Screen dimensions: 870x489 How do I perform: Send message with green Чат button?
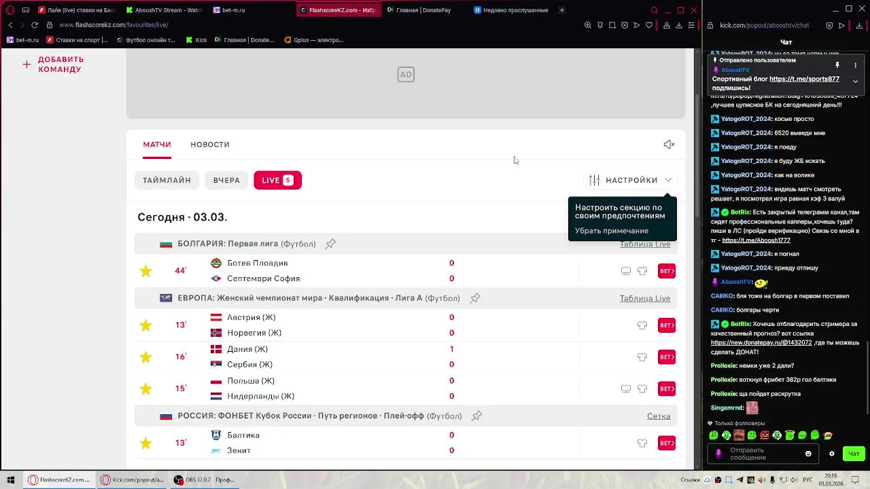click(x=854, y=454)
